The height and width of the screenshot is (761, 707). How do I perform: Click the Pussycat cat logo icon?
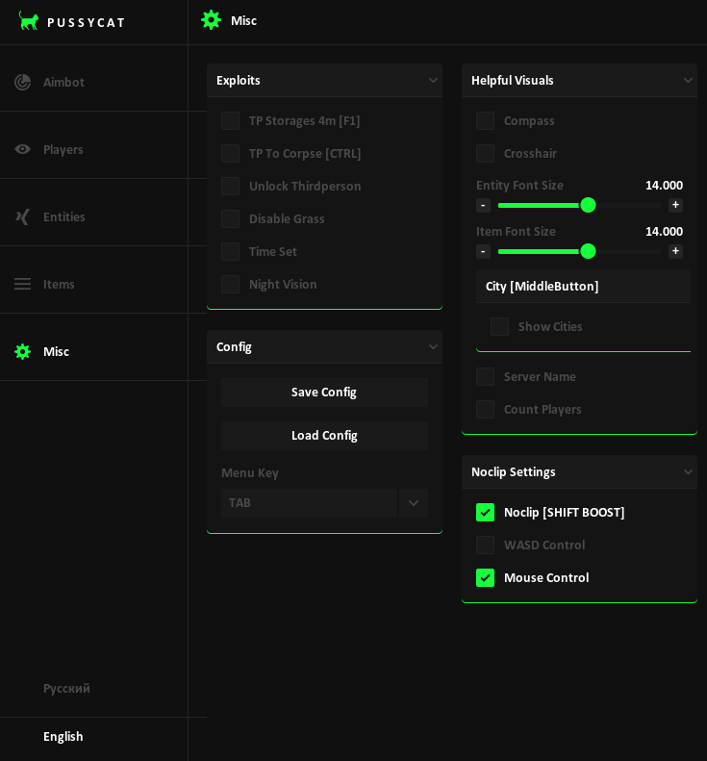pyautogui.click(x=29, y=21)
